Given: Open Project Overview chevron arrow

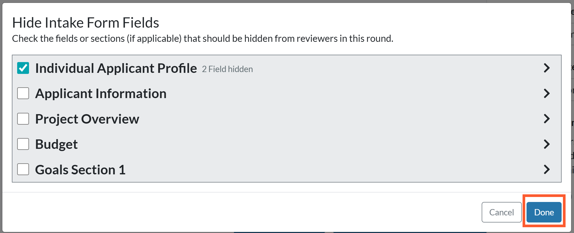Looking at the screenshot, I should 547,119.
